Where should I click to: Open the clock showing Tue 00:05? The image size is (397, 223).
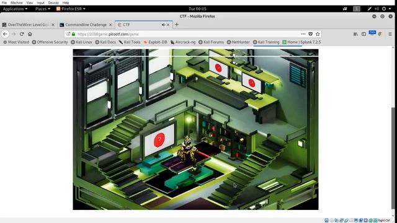tap(197, 9)
